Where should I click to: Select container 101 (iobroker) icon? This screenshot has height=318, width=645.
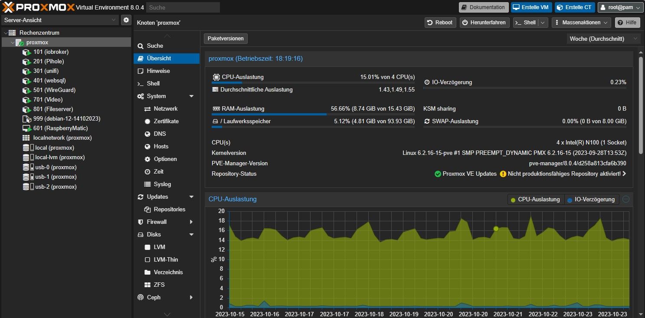[x=27, y=52]
